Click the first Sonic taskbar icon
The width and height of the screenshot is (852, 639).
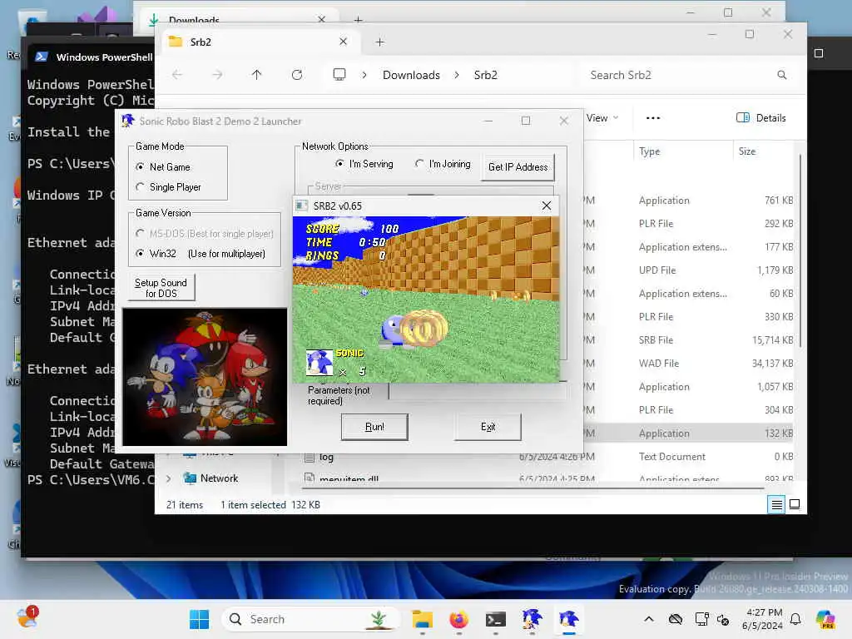pyautogui.click(x=532, y=619)
